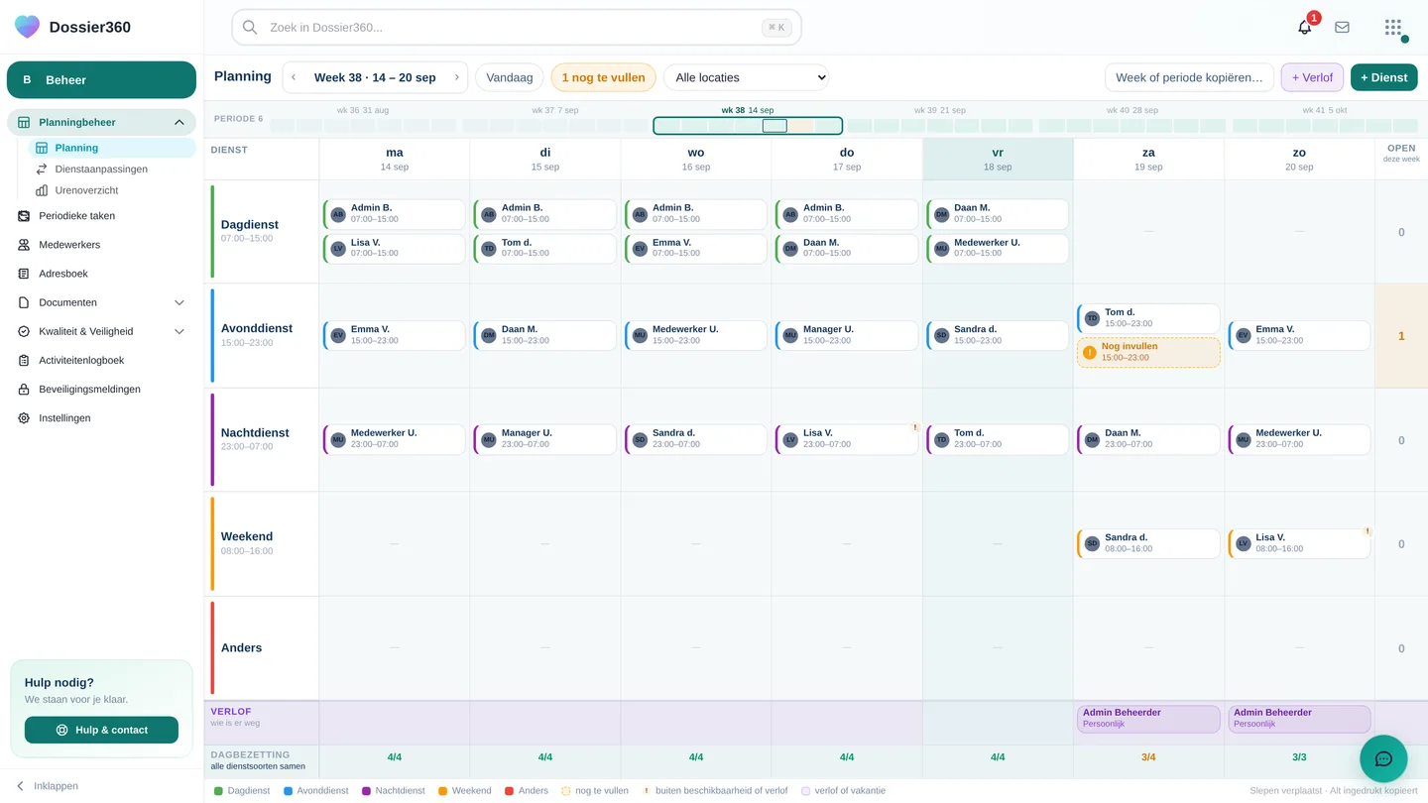The image size is (1428, 803).
Task: Open Urenoverzicht in sidebar
Action: (x=86, y=190)
